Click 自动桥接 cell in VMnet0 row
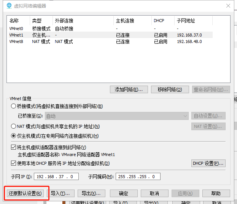237x204 pixels. 64,29
